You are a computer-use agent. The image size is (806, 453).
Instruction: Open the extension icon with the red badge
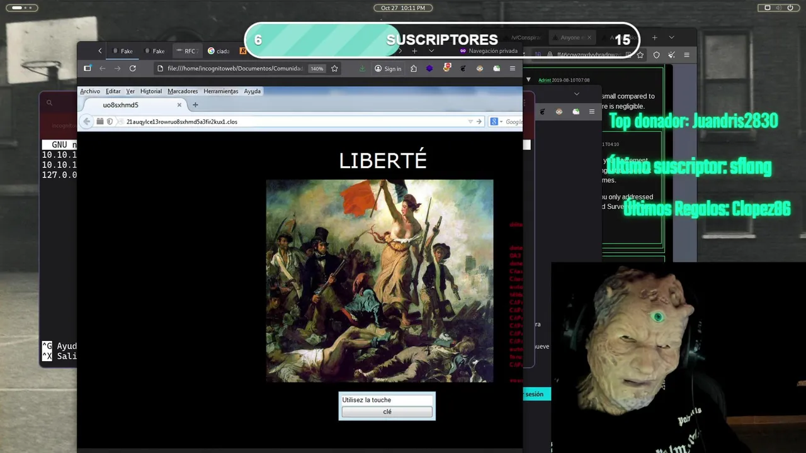[x=446, y=68]
